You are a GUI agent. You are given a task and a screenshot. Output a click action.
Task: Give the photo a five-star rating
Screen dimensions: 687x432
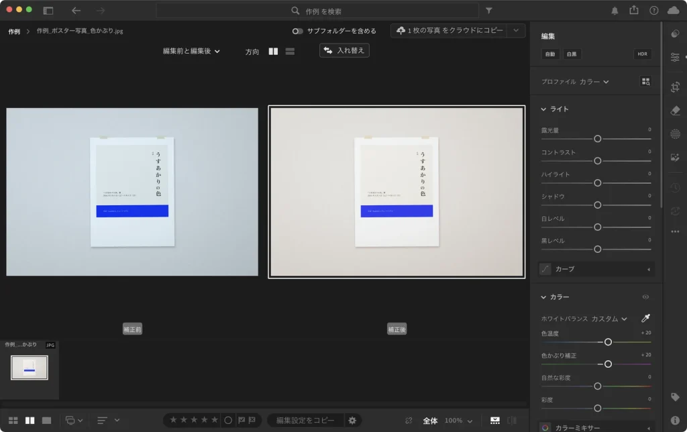tap(215, 420)
